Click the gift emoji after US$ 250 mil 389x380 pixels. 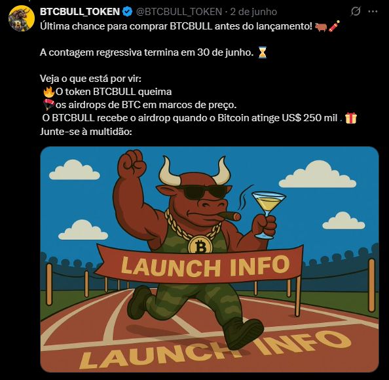tap(351, 118)
